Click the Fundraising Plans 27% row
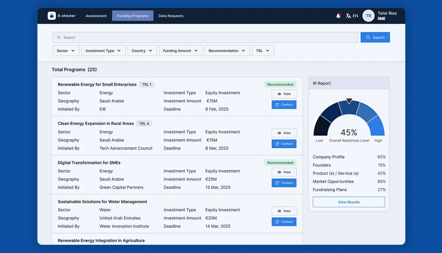442x253 pixels. (x=349, y=190)
